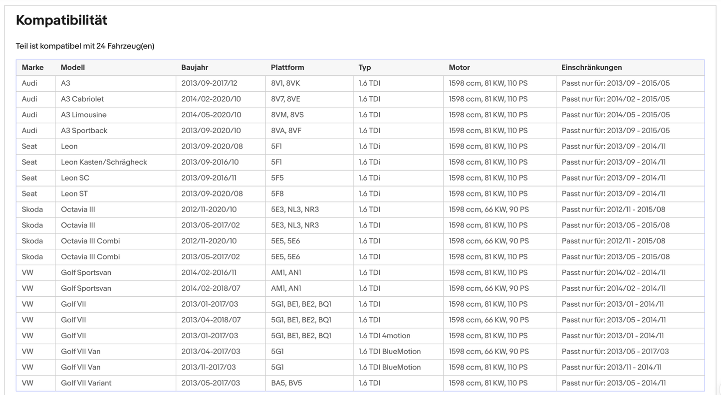721x395 pixels.
Task: Select the Seat Leon ST row
Action: tap(360, 194)
